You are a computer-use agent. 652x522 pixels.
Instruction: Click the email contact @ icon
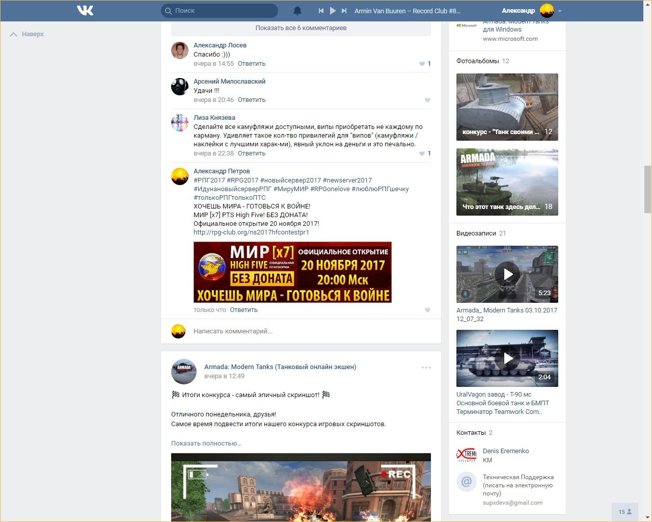[467, 481]
